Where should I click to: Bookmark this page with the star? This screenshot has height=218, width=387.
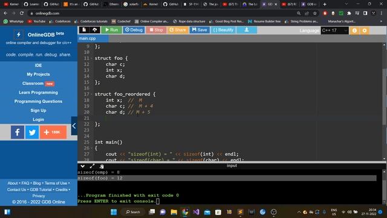(x=315, y=13)
